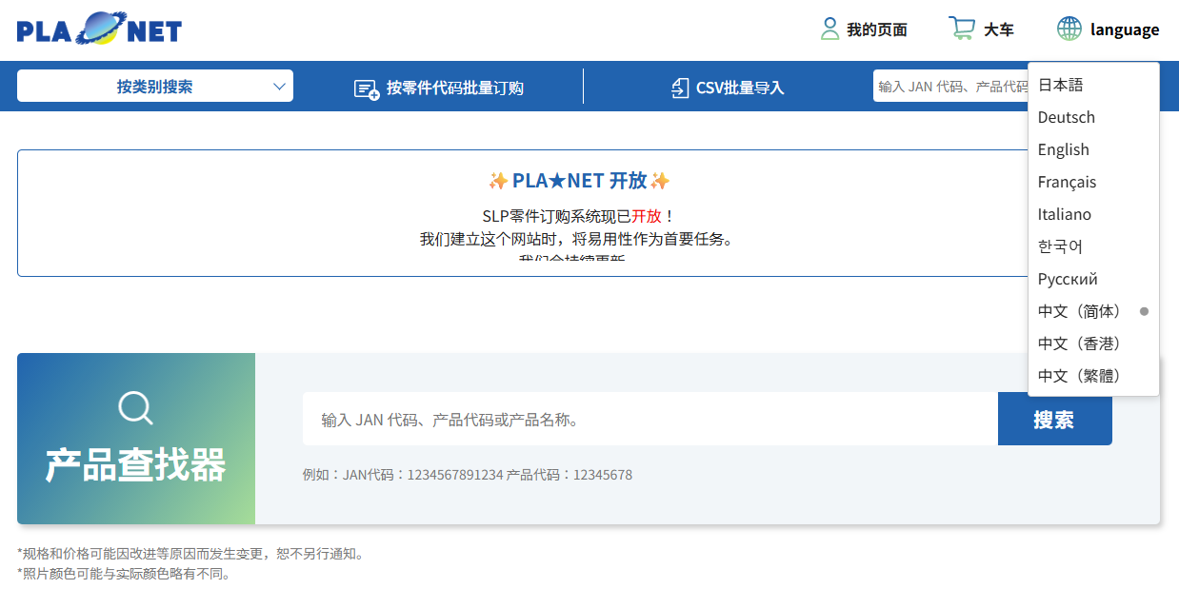Click the shopping cart icon
This screenshot has height=589, width=1179.
point(962,29)
